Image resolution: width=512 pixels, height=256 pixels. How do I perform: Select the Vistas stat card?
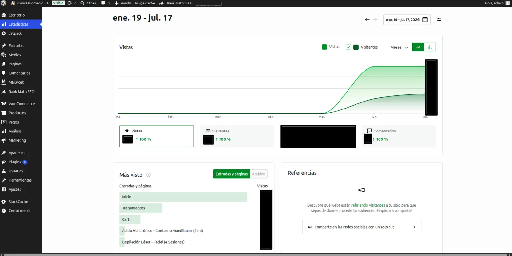point(156,136)
